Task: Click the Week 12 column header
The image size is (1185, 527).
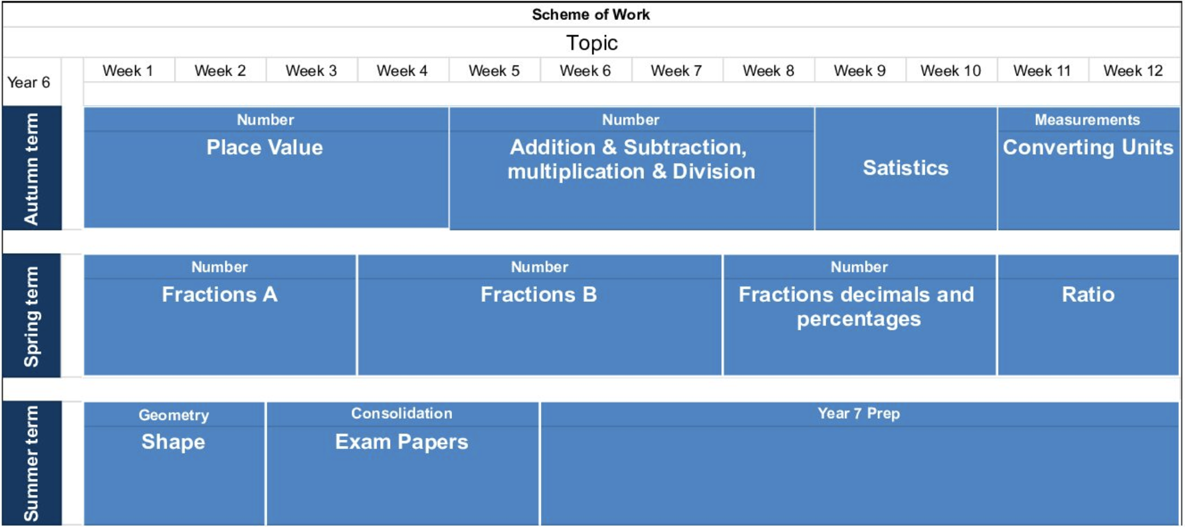Action: point(1133,71)
